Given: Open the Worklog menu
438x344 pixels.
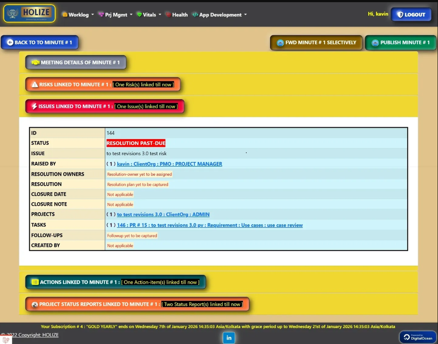Looking at the screenshot, I should click(x=78, y=14).
